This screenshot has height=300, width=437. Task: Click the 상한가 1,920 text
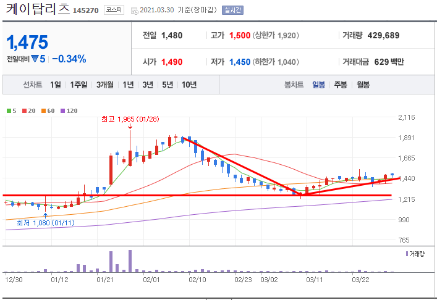[x=276, y=36]
